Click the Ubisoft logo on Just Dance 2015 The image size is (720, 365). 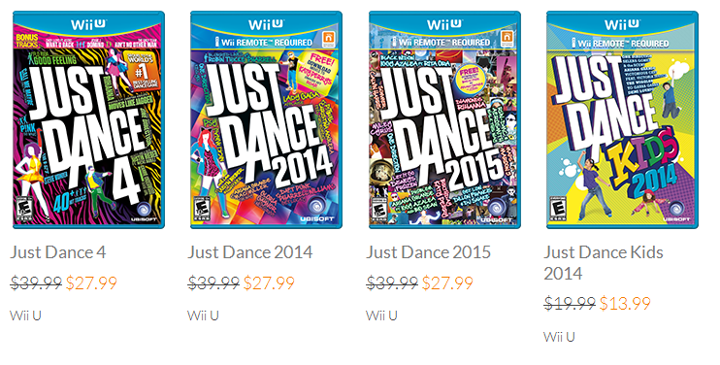coord(495,211)
